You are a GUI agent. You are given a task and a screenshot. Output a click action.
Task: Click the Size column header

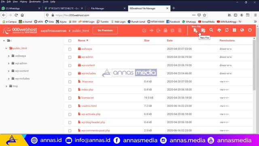coord(146,41)
